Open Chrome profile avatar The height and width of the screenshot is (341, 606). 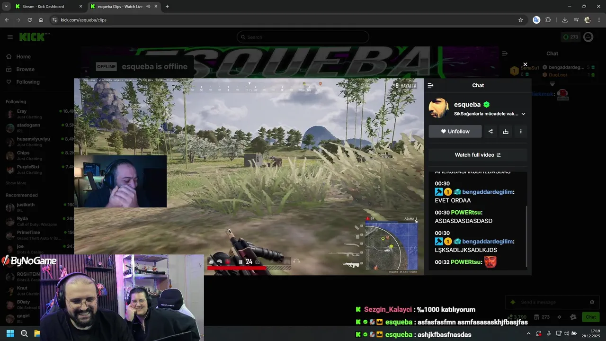(588, 20)
